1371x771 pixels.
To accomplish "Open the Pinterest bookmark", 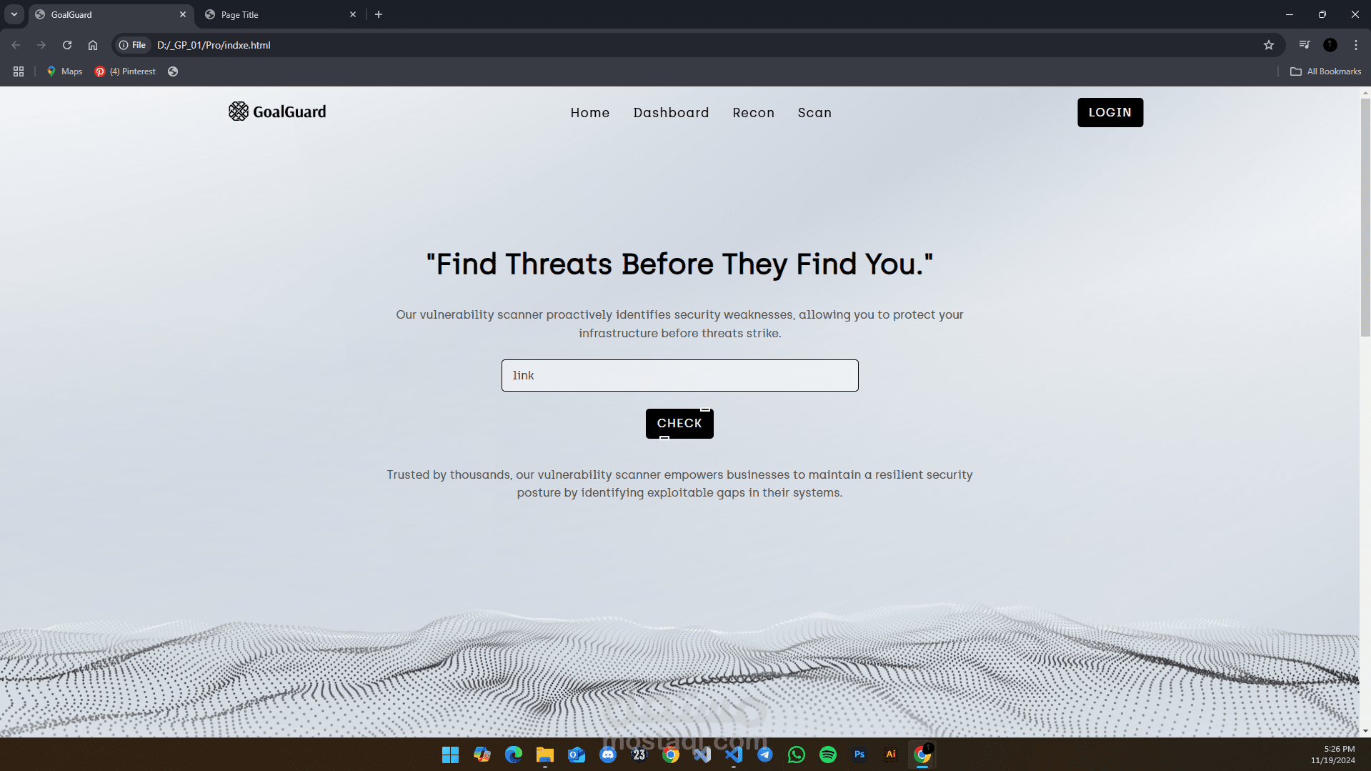I will point(126,71).
